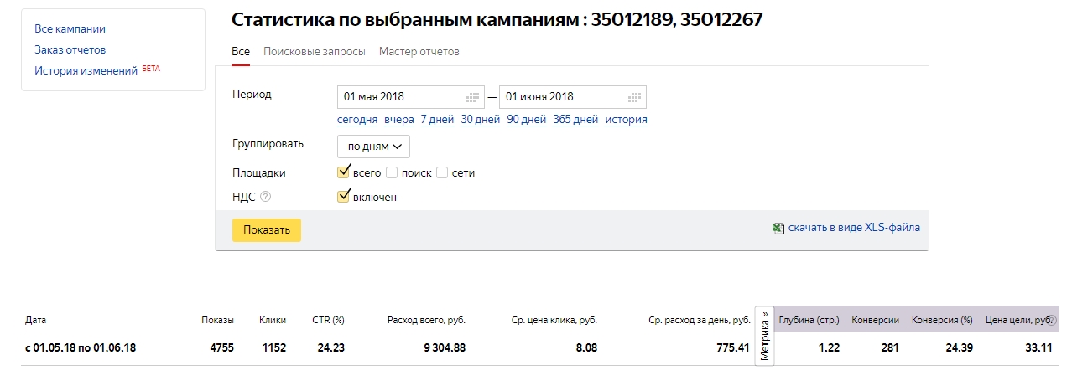
Task: Select the '30 дней' quick period
Action: pyautogui.click(x=480, y=120)
